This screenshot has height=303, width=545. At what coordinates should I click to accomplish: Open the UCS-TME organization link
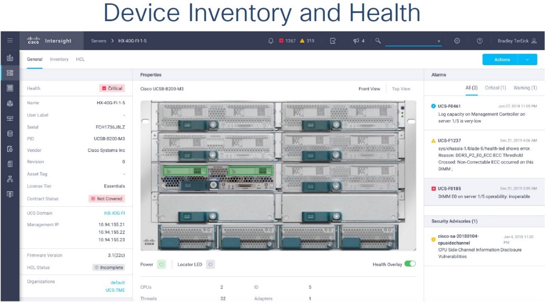(115, 290)
